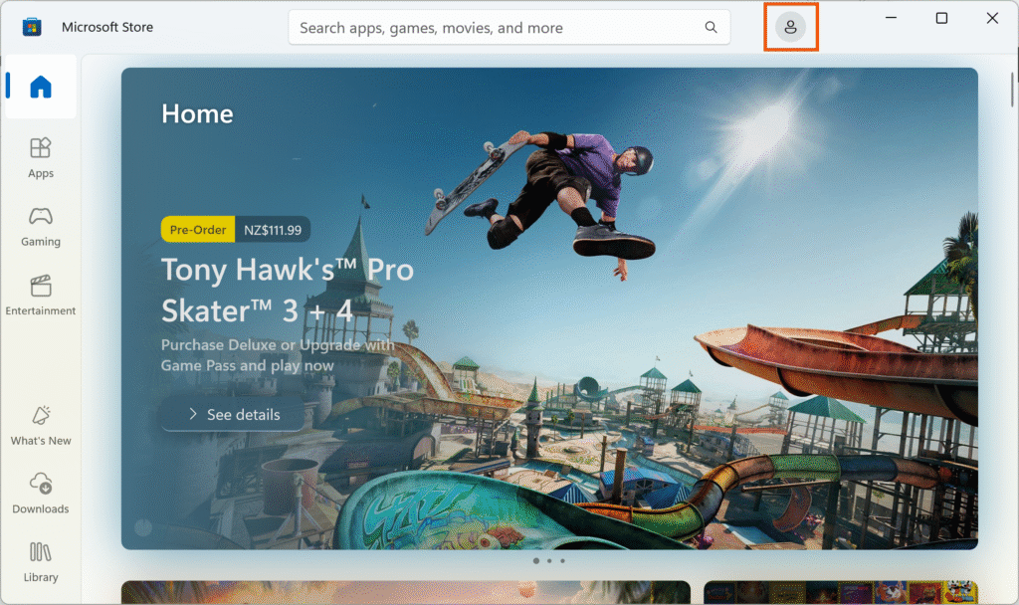
Task: Click the Pre-Order badge
Action: 198,230
